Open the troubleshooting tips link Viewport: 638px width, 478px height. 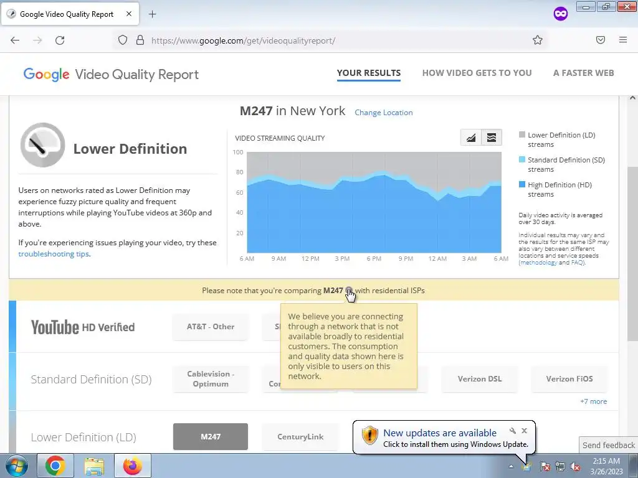[54, 254]
